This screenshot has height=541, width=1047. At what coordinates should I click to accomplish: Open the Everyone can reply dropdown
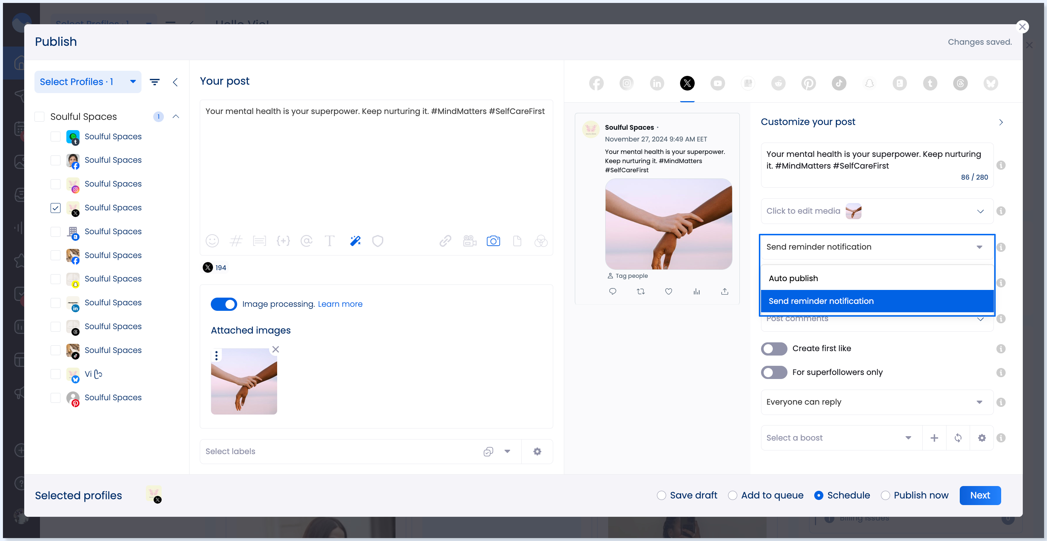[877, 402]
